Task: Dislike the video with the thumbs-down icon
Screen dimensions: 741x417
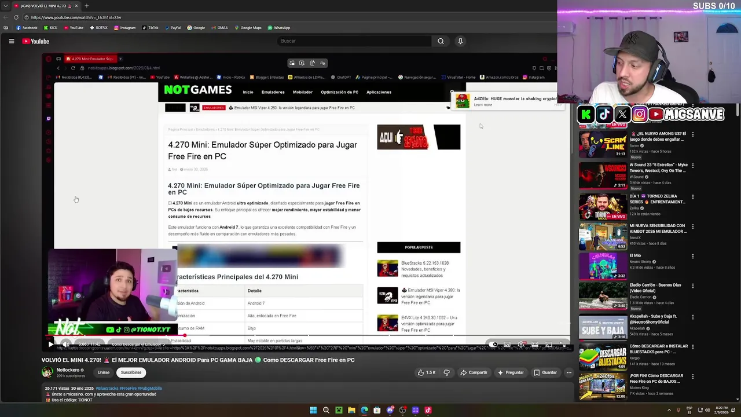Action: pyautogui.click(x=446, y=372)
